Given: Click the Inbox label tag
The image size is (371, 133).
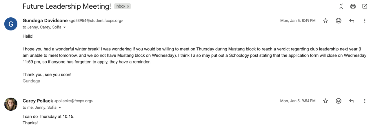Looking at the screenshot, I should pos(120,6).
